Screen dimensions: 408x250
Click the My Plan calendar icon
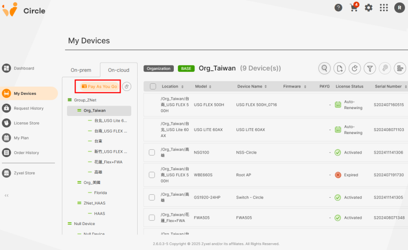tap(6, 138)
